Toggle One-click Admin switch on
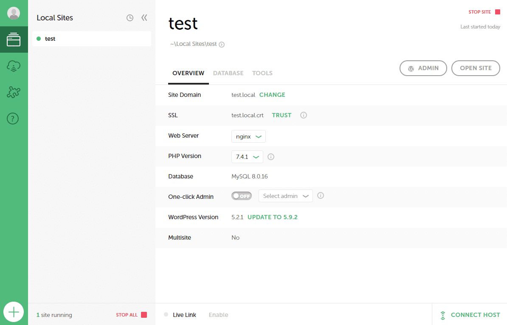Image resolution: width=507 pixels, height=325 pixels. (x=242, y=196)
